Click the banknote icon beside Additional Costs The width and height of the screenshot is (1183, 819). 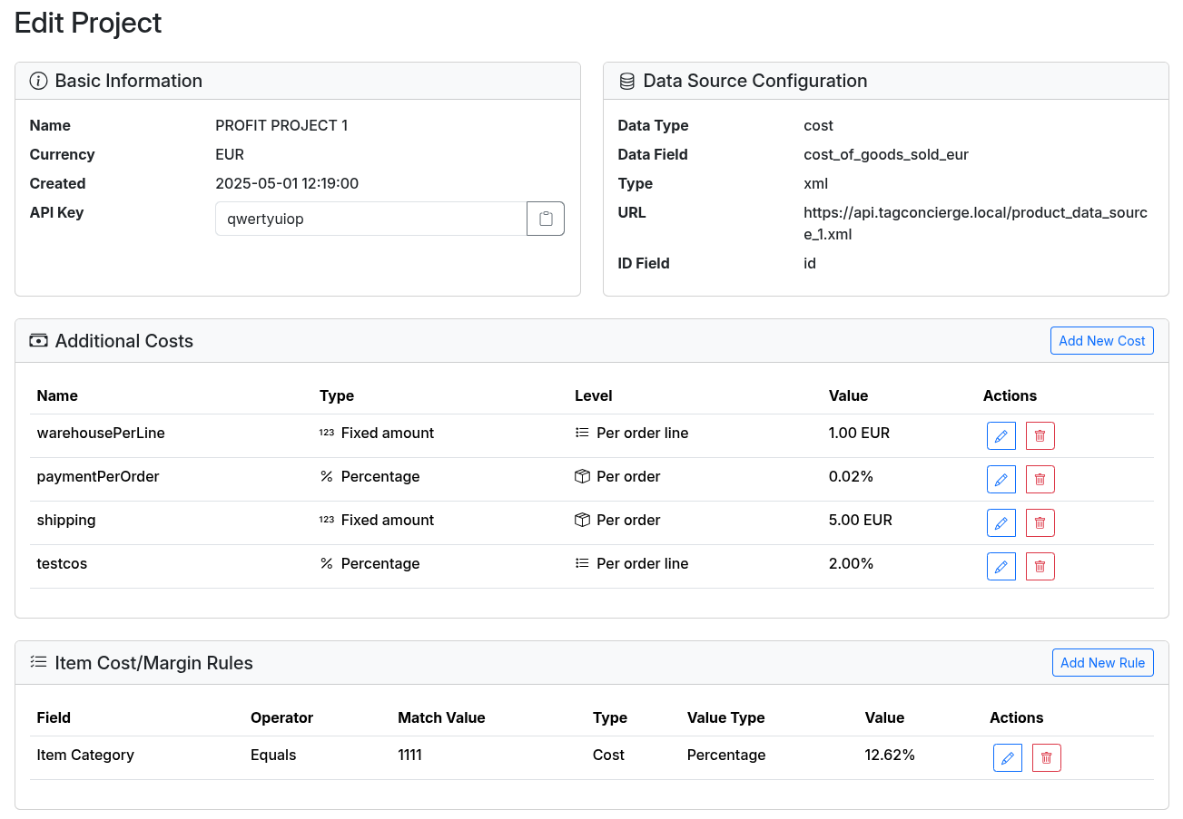click(x=38, y=340)
